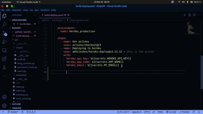
Task: Collapse the api folder
Action: click(16, 40)
